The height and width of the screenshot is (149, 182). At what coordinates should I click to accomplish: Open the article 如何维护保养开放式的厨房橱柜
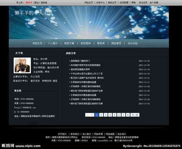pyautogui.click(x=85, y=65)
